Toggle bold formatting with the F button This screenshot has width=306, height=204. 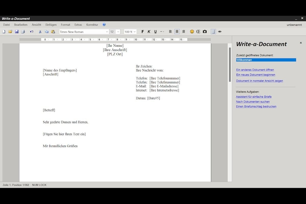tap(143, 31)
